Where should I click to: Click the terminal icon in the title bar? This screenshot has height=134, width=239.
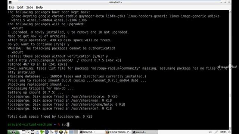click(x=10, y=2)
